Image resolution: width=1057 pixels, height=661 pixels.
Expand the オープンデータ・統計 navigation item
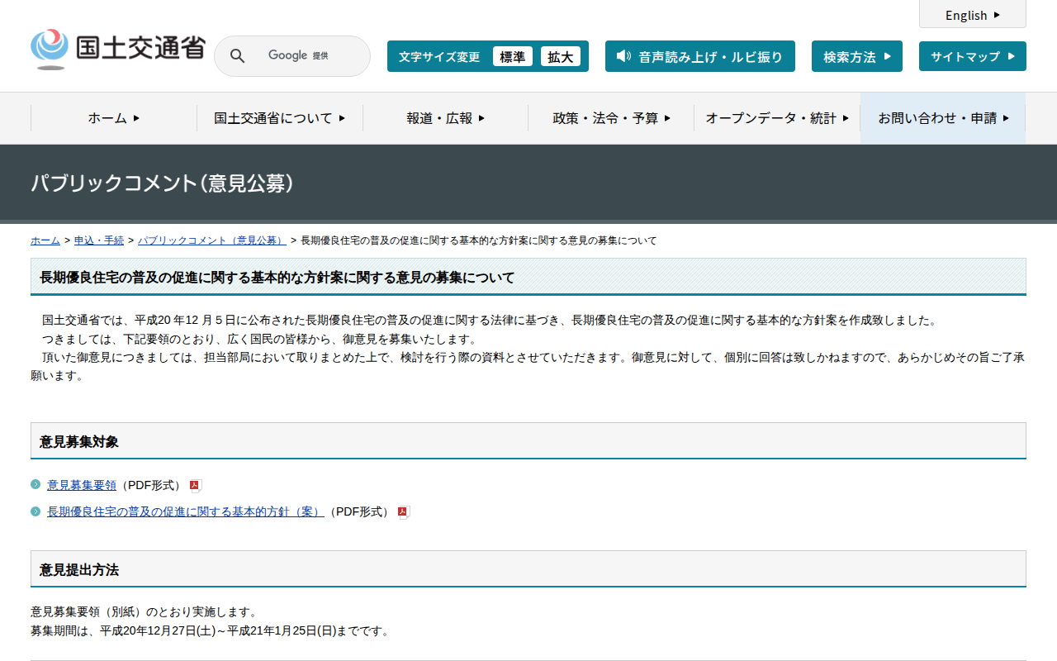click(775, 117)
